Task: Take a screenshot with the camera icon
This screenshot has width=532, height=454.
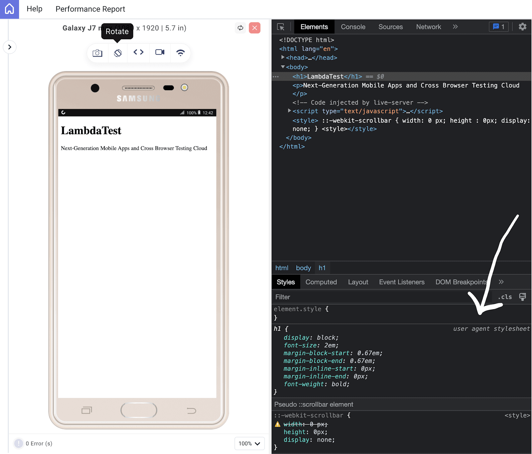Action: [x=97, y=53]
